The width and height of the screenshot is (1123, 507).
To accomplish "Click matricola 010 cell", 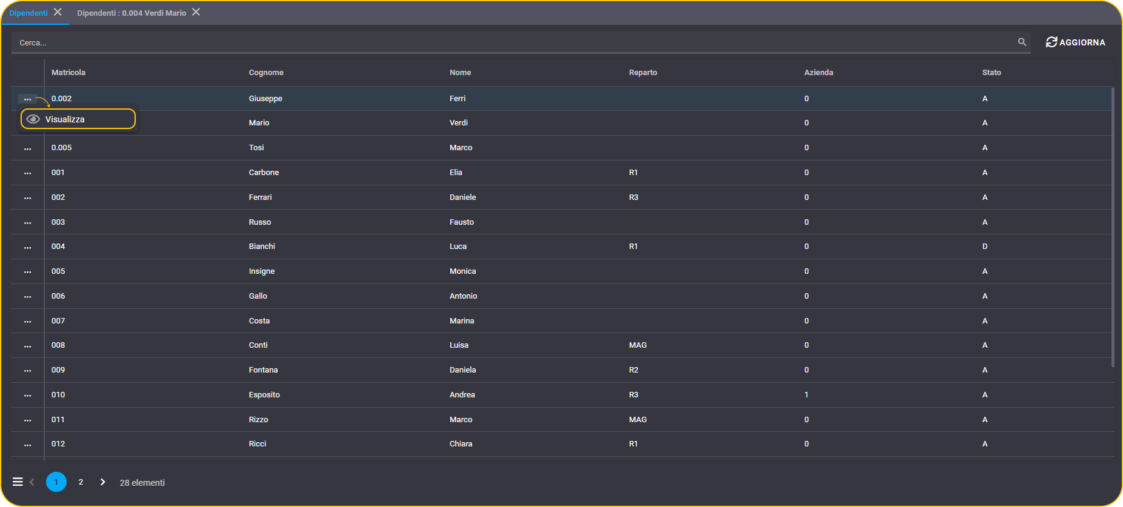I will coord(58,395).
